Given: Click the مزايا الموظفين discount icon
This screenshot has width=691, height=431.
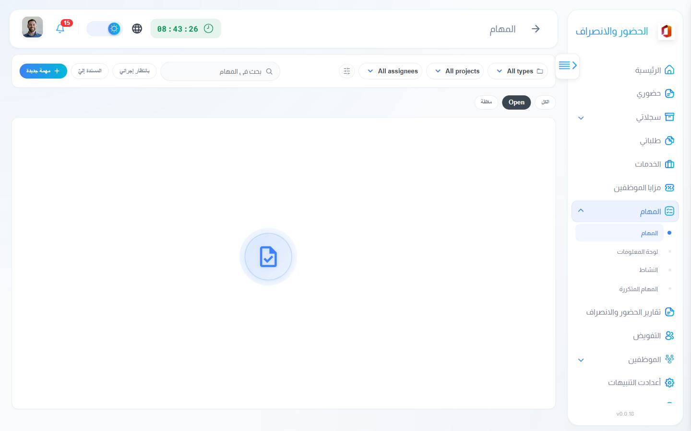Looking at the screenshot, I should [669, 188].
